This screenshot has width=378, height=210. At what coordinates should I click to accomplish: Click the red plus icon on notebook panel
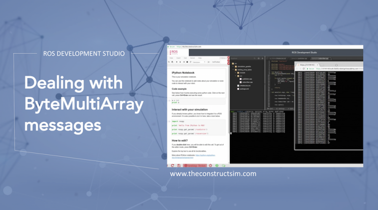[x=228, y=64]
